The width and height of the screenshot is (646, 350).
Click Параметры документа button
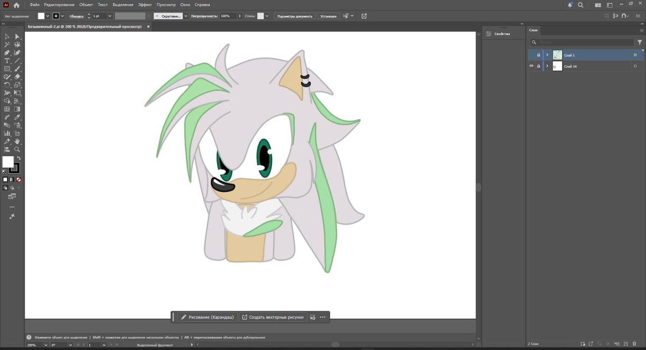click(294, 16)
